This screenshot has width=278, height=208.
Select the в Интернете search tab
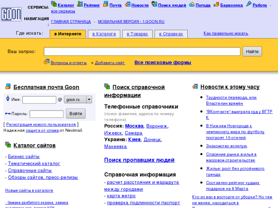coord(68,34)
